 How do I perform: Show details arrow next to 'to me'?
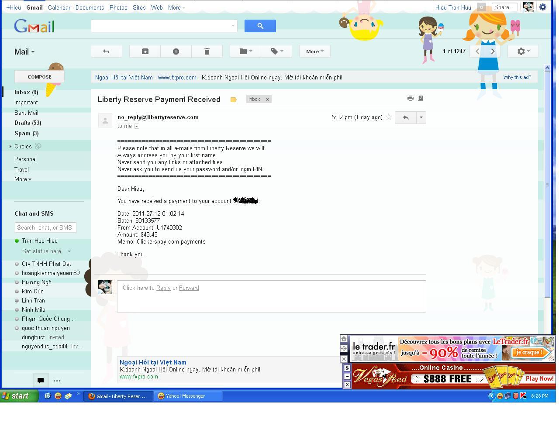tap(136, 126)
